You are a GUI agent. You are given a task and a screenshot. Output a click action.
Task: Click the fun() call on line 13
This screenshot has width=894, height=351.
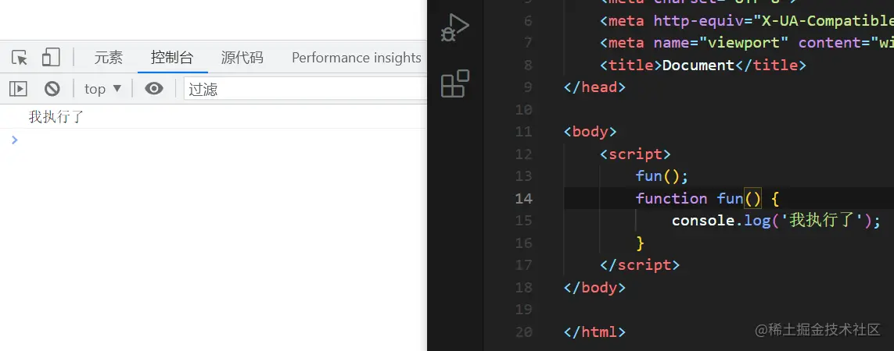coord(662,176)
